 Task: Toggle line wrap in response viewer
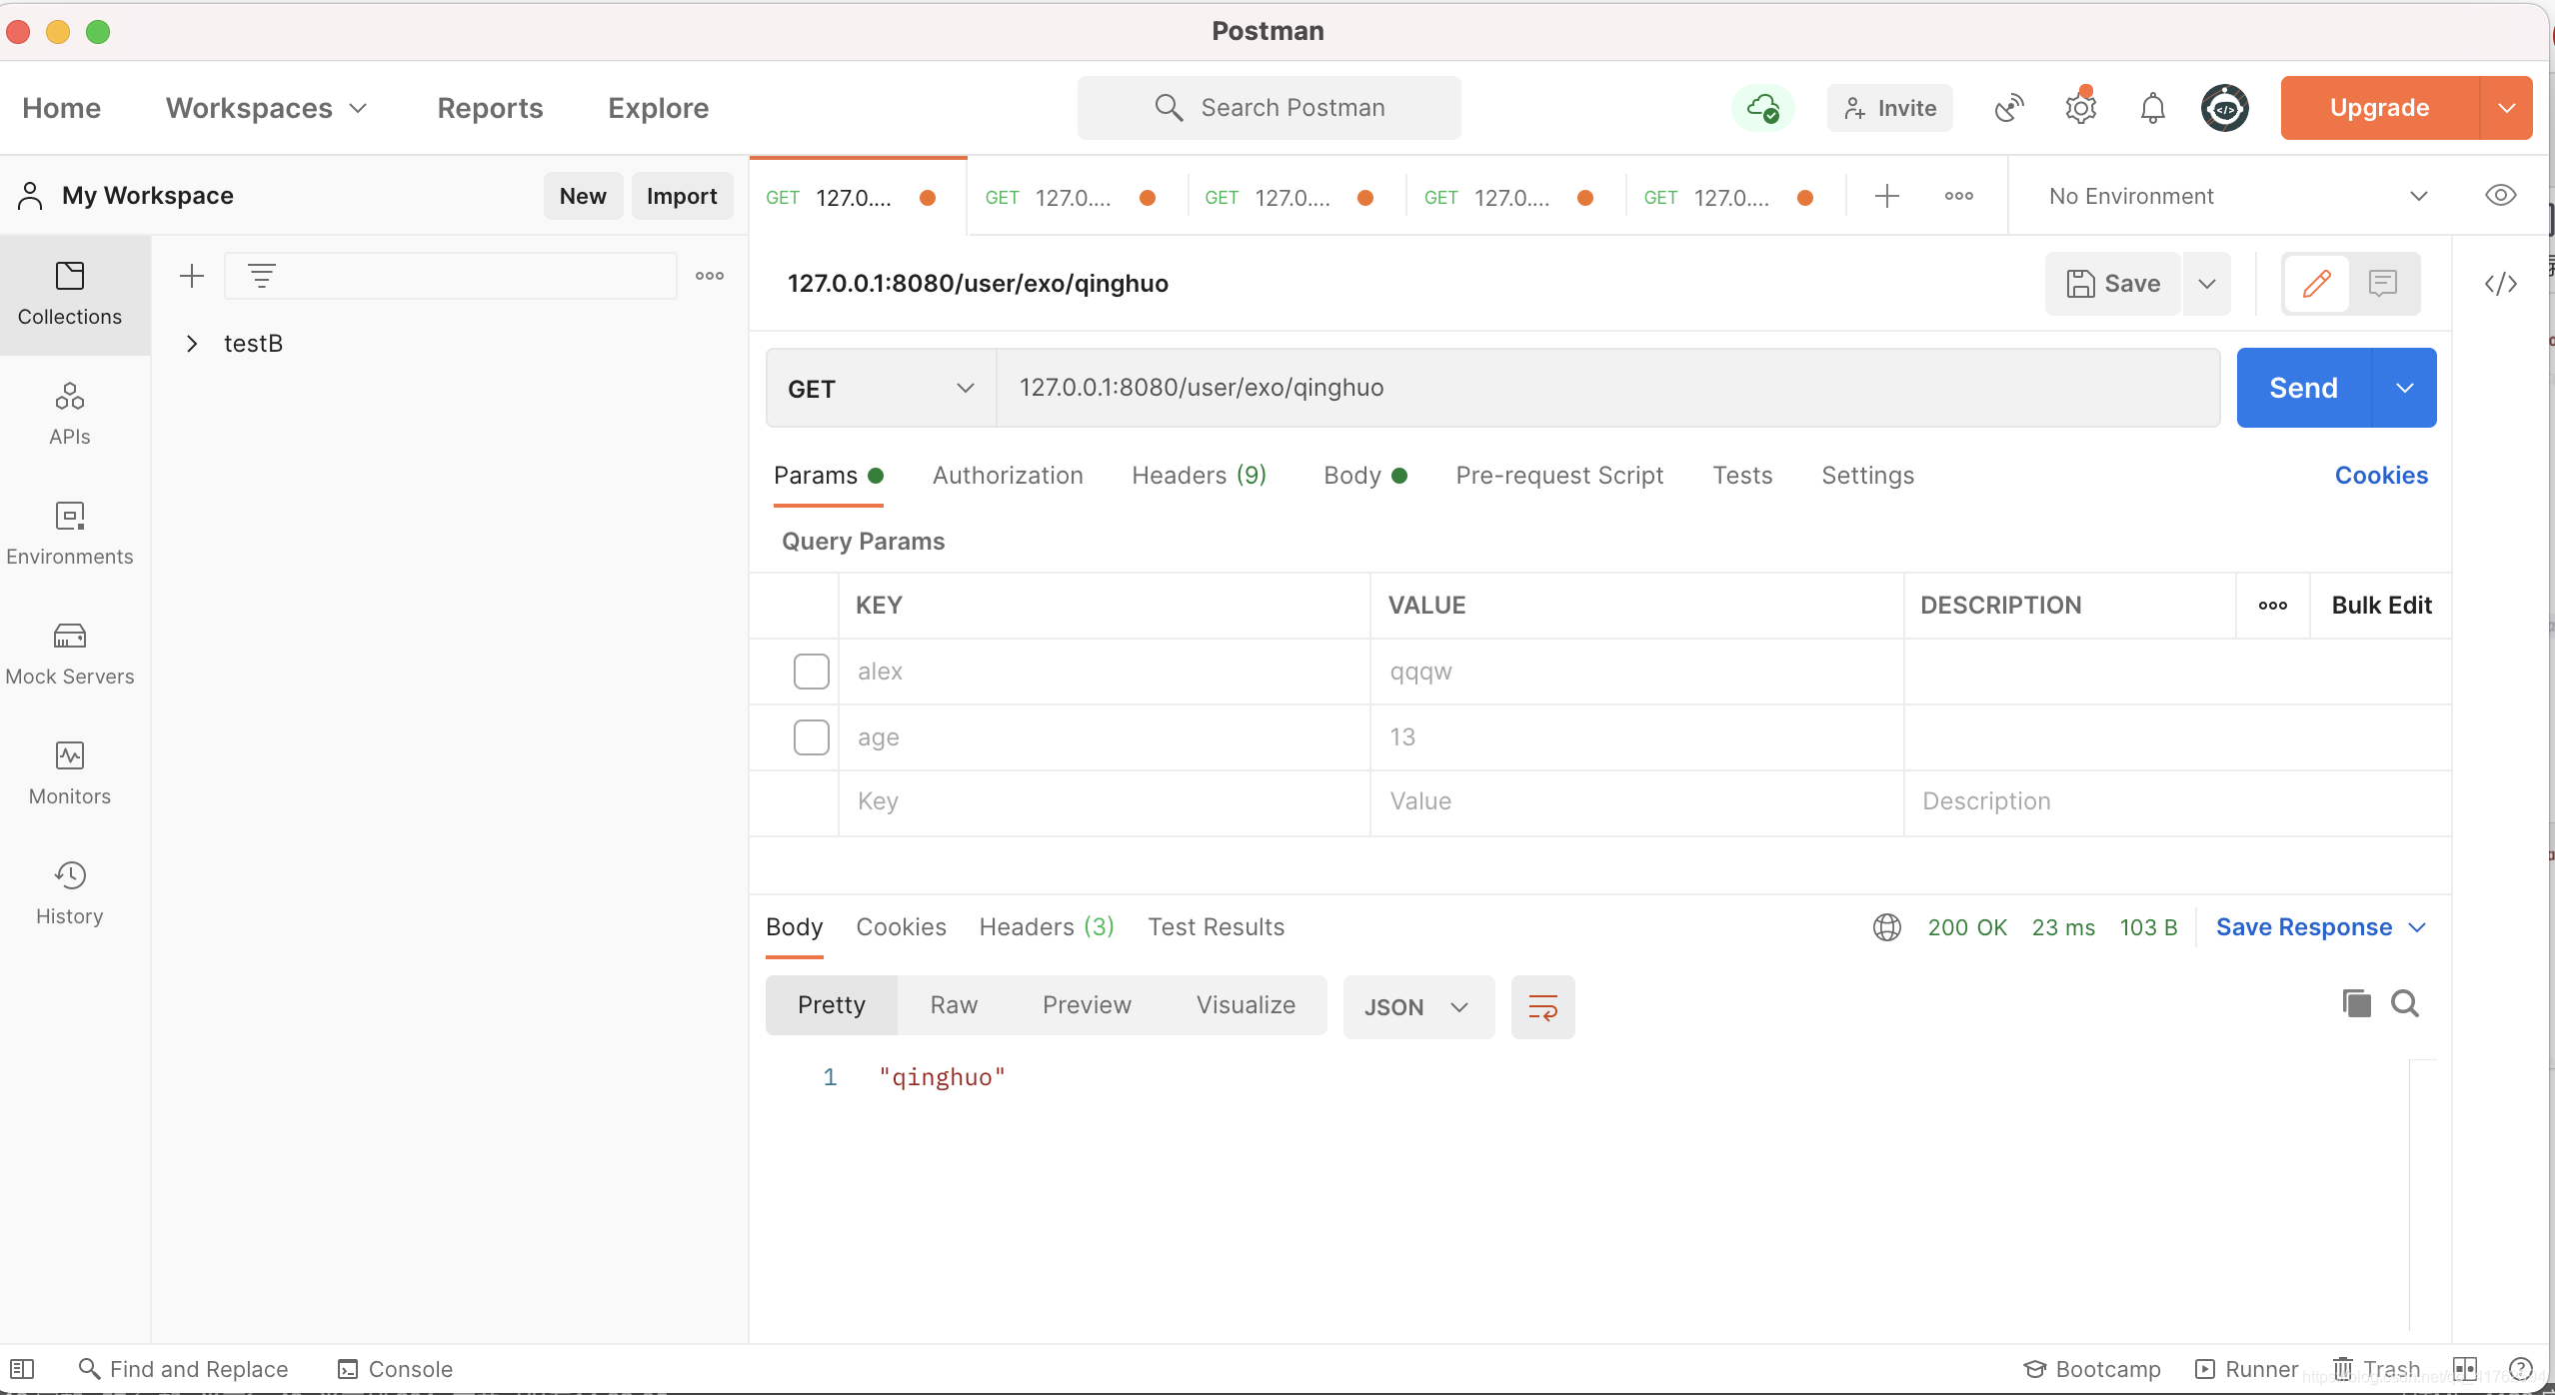[1542, 1007]
